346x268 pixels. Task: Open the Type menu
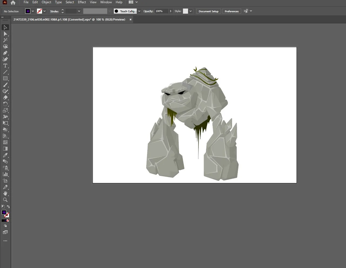click(58, 2)
